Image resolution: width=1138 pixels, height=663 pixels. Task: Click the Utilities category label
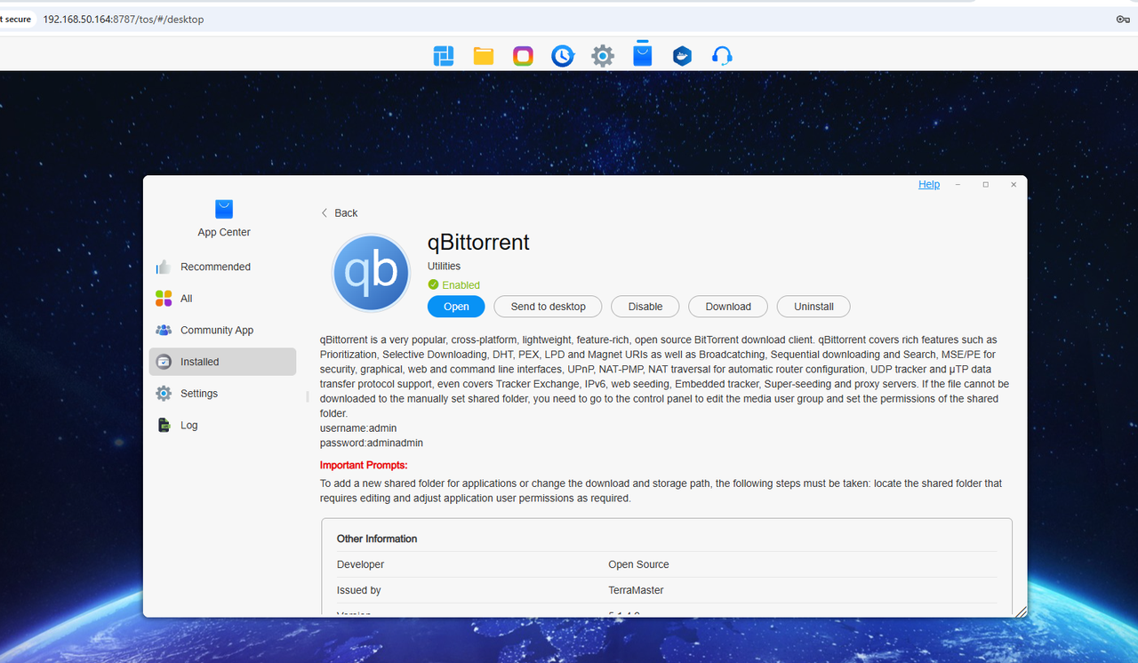point(444,266)
